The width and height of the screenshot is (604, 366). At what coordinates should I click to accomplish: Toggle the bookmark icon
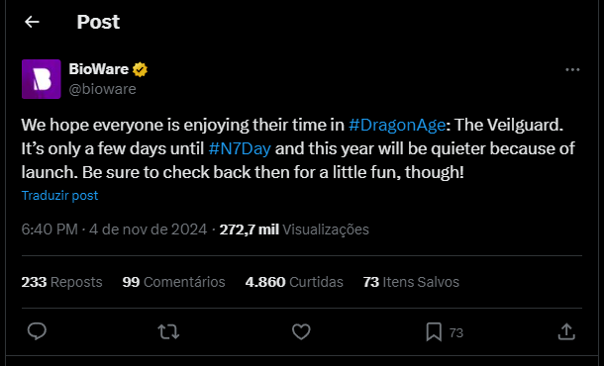(x=434, y=331)
